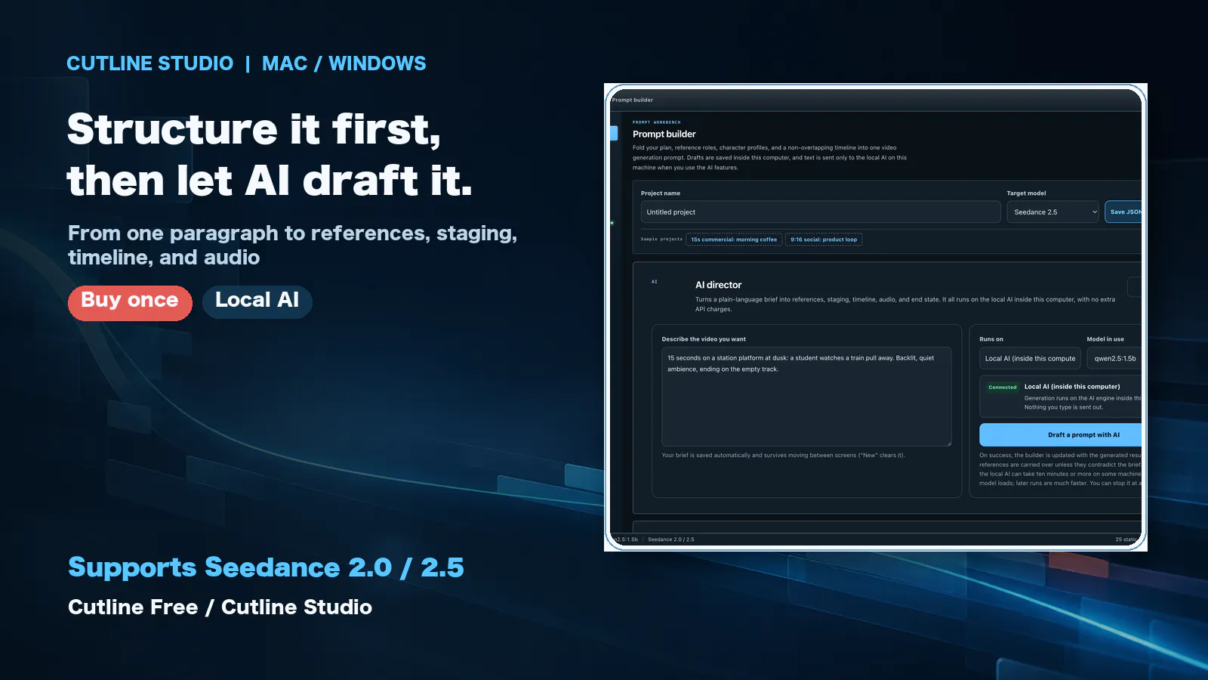Screen dimensions: 1208x680
Task: Click the 'Sample projects' label
Action: pyautogui.click(x=661, y=240)
